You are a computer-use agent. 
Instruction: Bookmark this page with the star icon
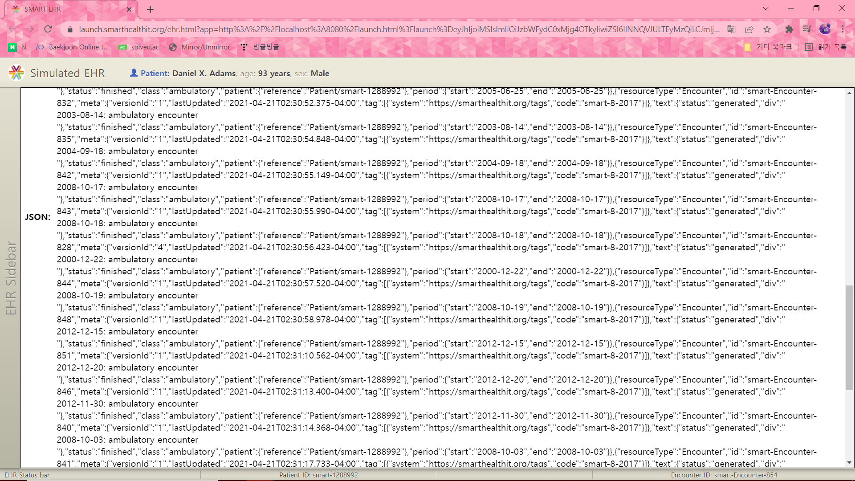[x=767, y=29]
